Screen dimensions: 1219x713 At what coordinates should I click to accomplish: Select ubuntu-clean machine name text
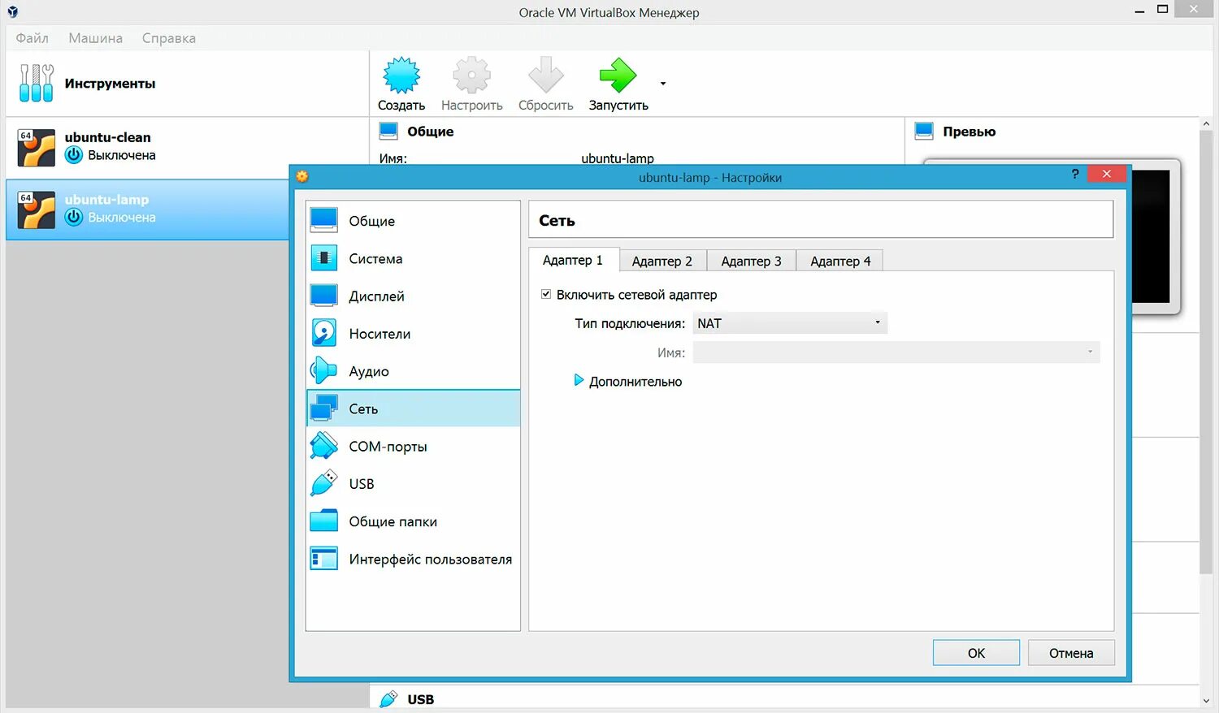pyautogui.click(x=107, y=137)
